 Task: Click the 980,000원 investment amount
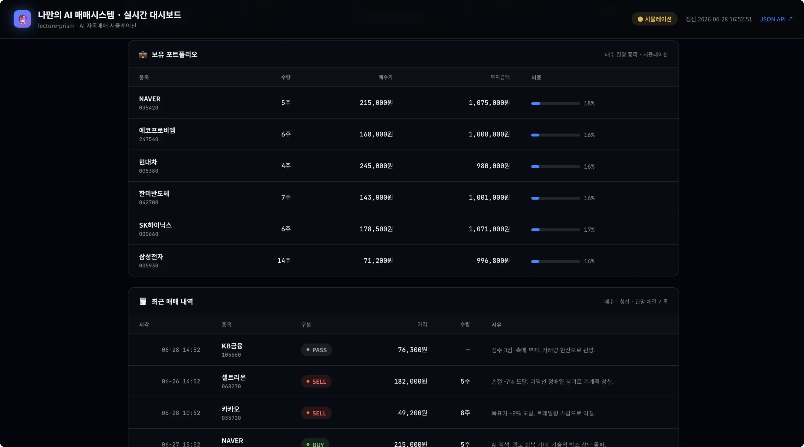(493, 166)
